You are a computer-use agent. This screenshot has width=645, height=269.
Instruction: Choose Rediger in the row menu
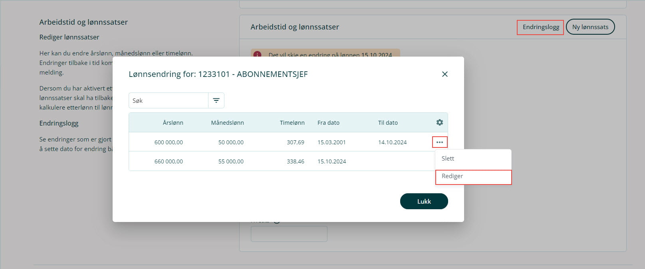[452, 176]
